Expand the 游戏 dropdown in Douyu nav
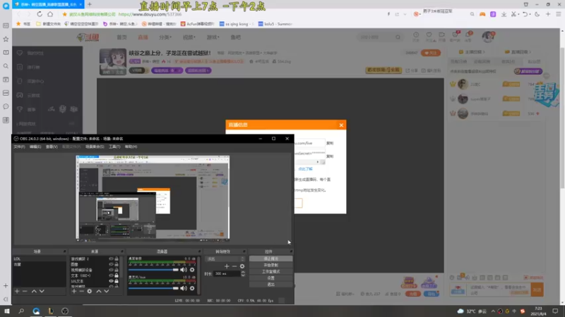 coord(213,37)
